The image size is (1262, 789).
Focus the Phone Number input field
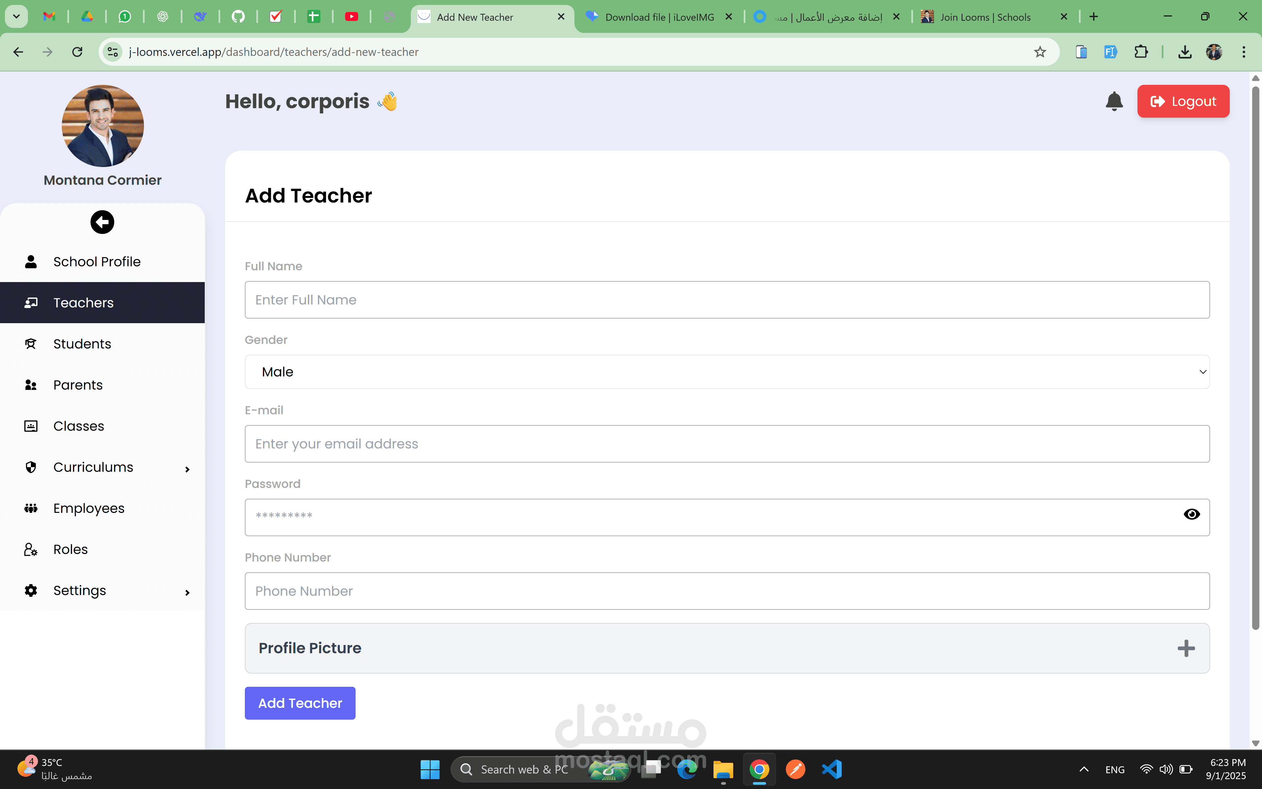pos(727,591)
